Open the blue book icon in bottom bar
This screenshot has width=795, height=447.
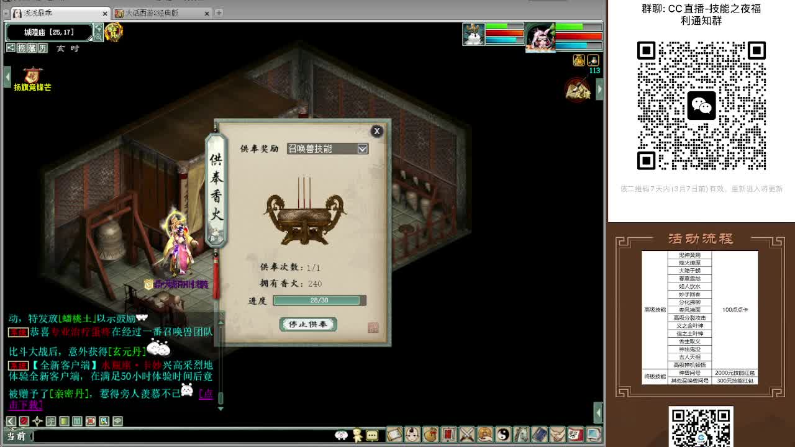[539, 435]
